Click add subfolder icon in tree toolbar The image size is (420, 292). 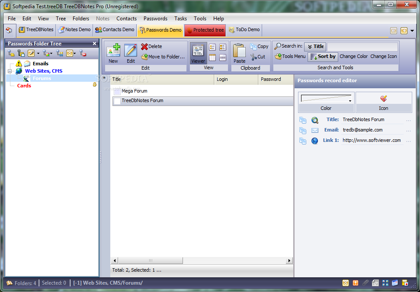point(21,53)
